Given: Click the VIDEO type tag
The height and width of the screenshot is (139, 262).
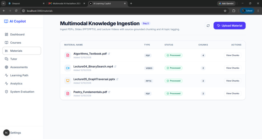Looking at the screenshot, I should [149, 68].
